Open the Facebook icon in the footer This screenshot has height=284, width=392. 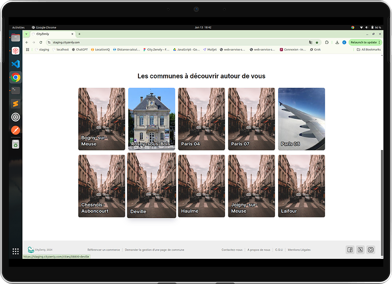coord(350,250)
